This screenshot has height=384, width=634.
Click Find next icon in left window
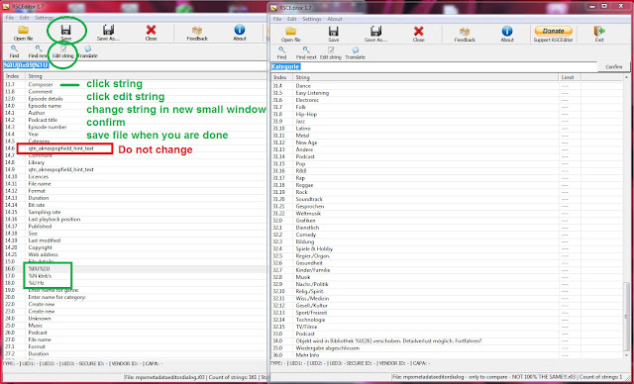pos(39,51)
